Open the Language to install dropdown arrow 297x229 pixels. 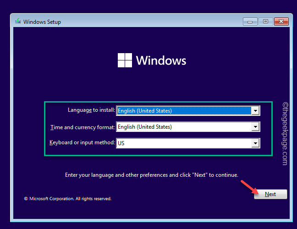click(x=255, y=111)
